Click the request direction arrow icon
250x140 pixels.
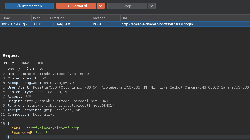52,24
